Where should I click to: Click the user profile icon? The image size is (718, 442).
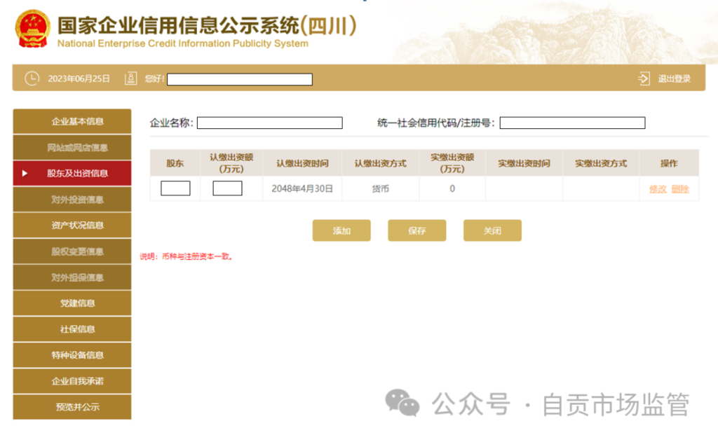(x=130, y=78)
